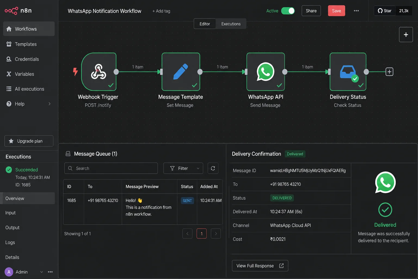Click the green Delivered checkmark circle

pyautogui.click(x=385, y=210)
